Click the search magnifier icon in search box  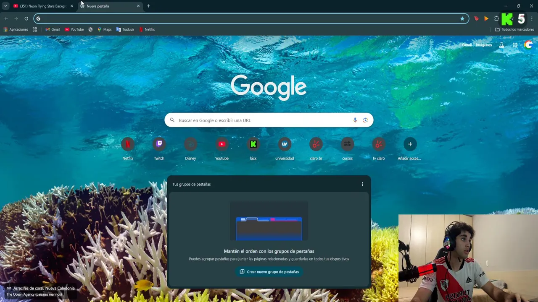[172, 120]
